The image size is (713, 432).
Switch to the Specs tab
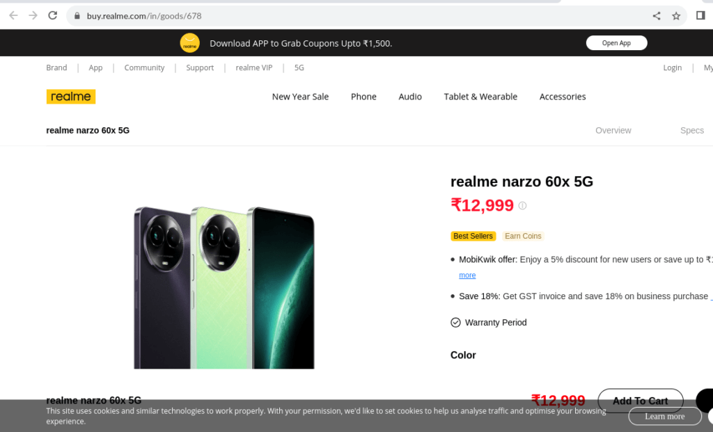tap(692, 130)
